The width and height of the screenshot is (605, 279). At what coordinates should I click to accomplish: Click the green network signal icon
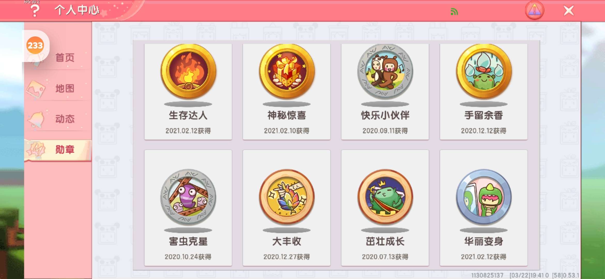[x=454, y=12]
